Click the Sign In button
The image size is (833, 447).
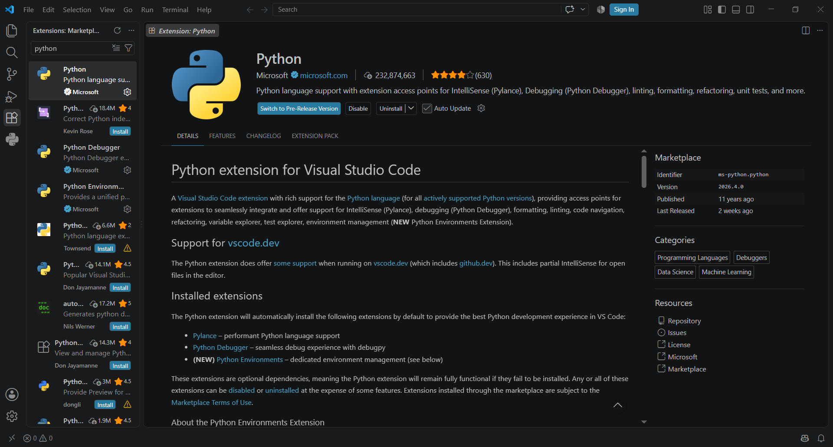(x=624, y=10)
